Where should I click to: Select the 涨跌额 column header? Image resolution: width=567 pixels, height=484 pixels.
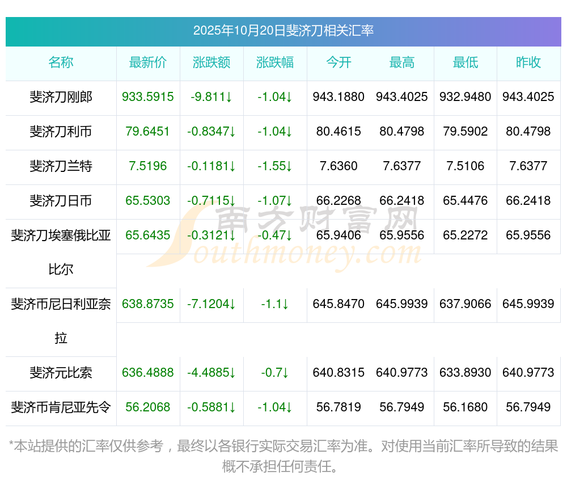click(211, 62)
